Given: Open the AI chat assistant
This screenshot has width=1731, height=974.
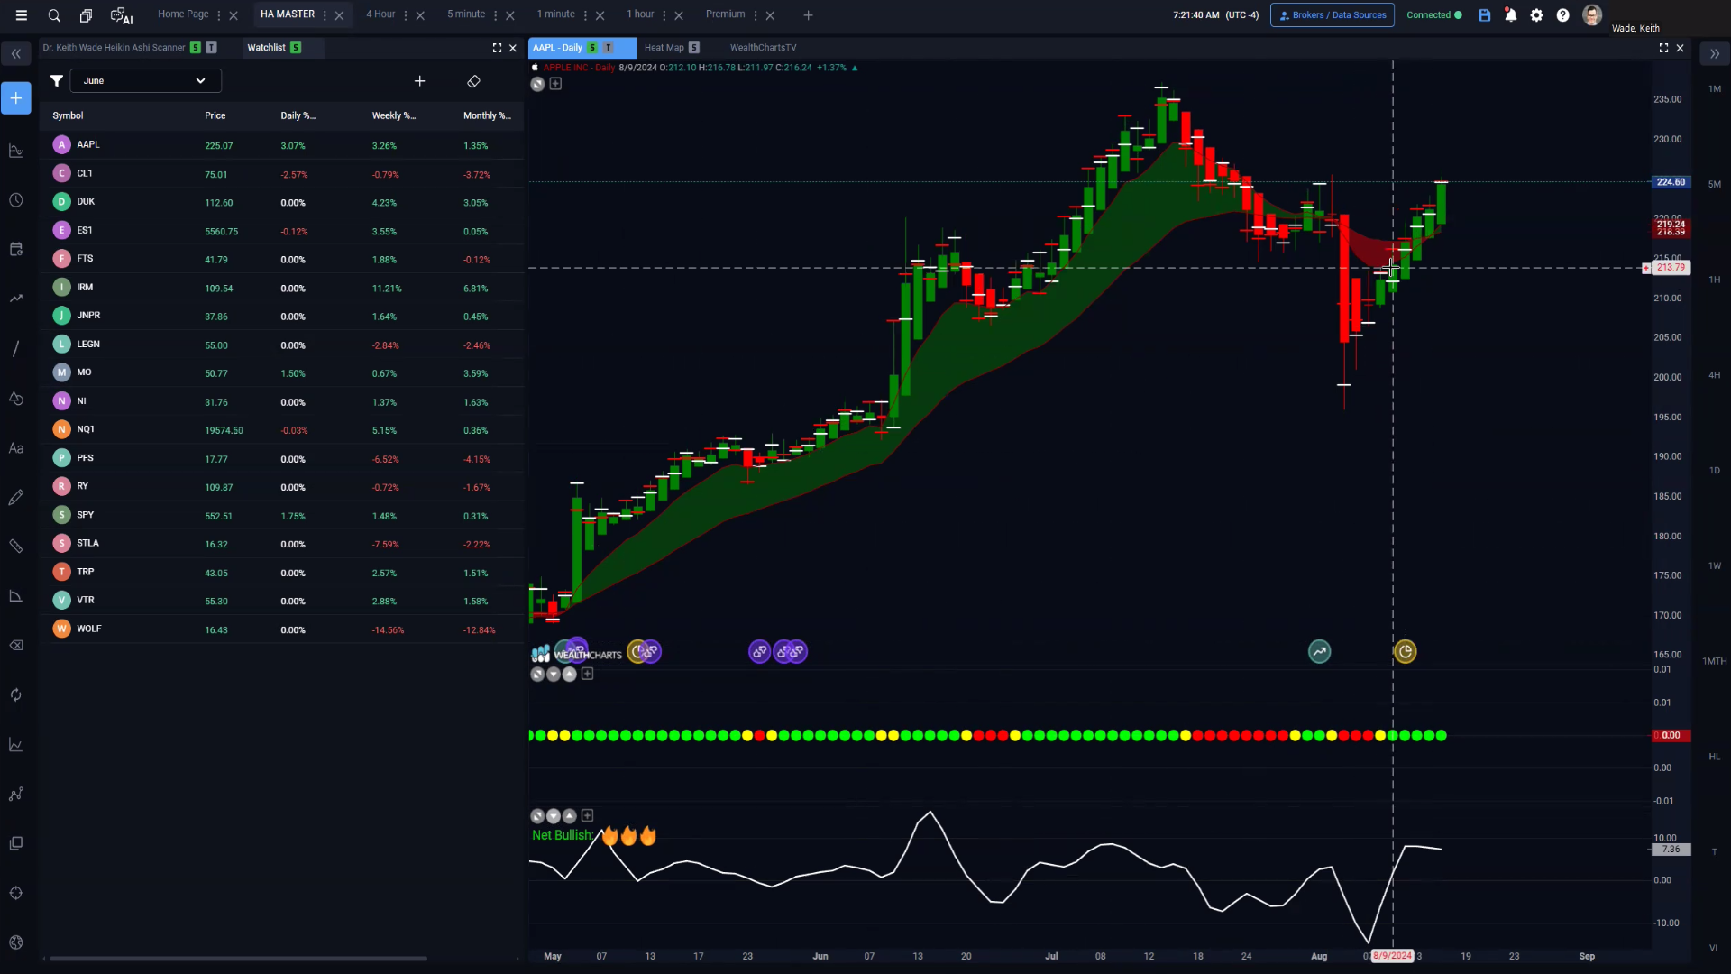Looking at the screenshot, I should pyautogui.click(x=121, y=15).
